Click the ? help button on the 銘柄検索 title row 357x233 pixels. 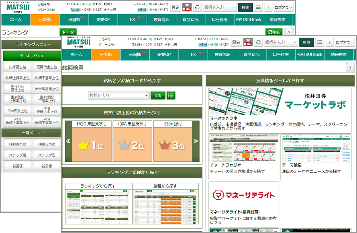tap(350, 67)
